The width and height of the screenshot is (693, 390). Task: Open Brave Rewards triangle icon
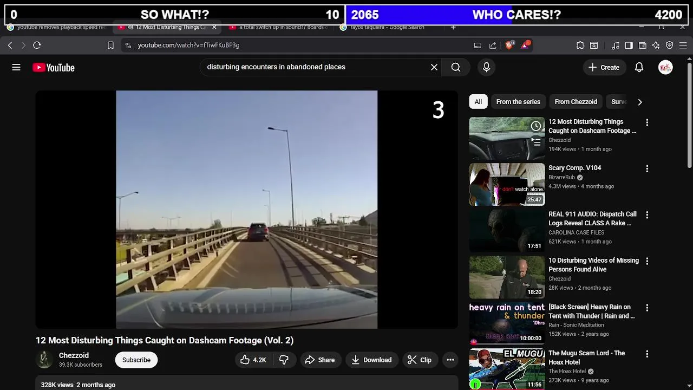[x=525, y=45]
